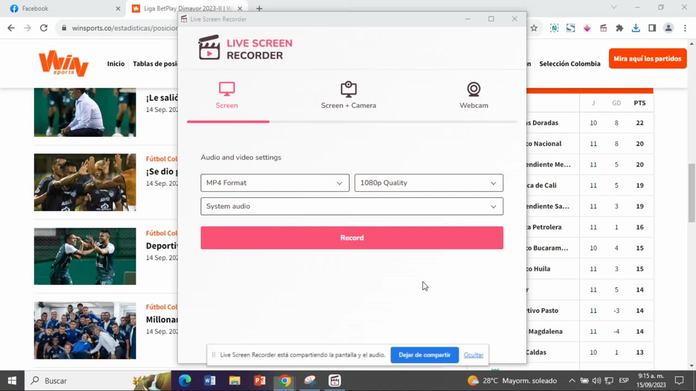696x391 pixels.
Task: Click the Ocultar link
Action: [474, 355]
